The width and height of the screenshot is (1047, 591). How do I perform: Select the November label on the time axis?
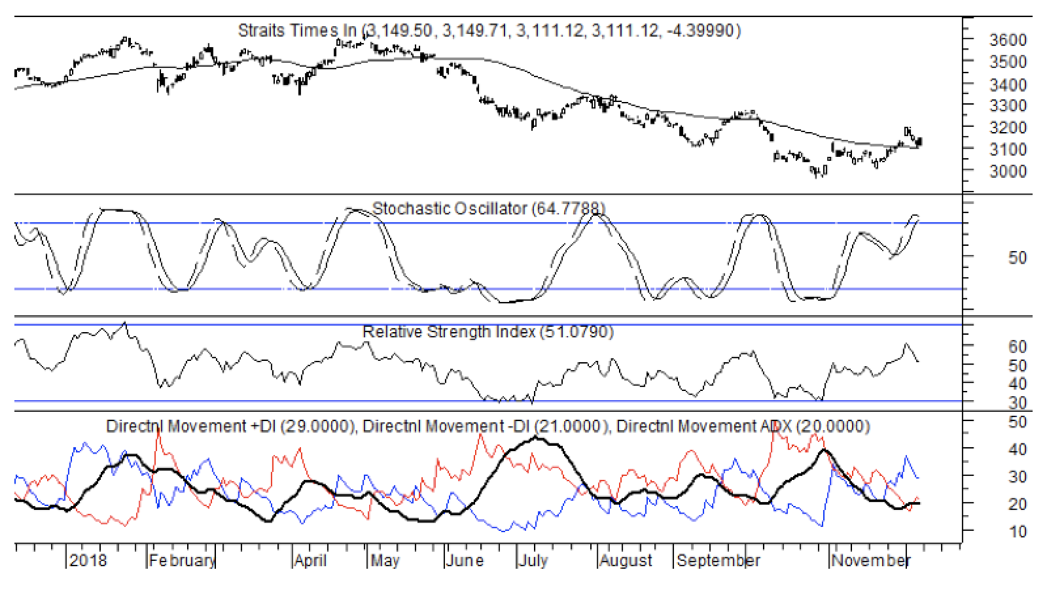click(x=870, y=561)
